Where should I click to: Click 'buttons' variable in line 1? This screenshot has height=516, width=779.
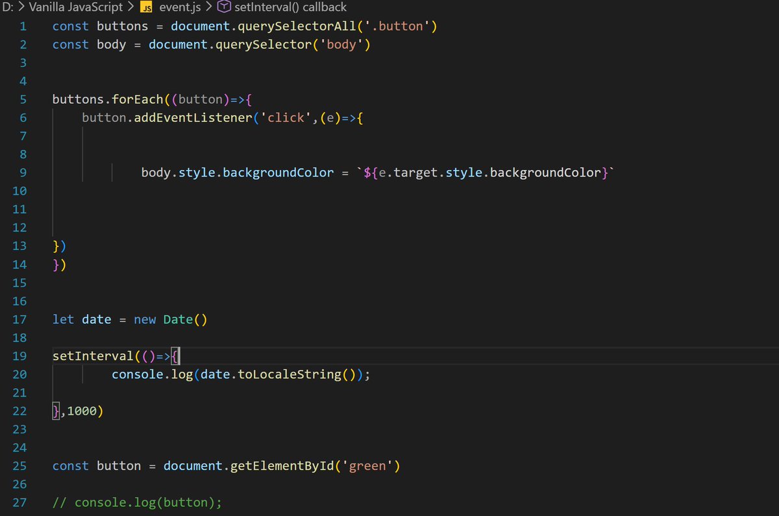(123, 27)
